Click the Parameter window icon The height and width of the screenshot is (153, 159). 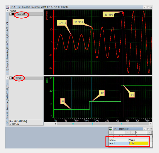click(111, 129)
